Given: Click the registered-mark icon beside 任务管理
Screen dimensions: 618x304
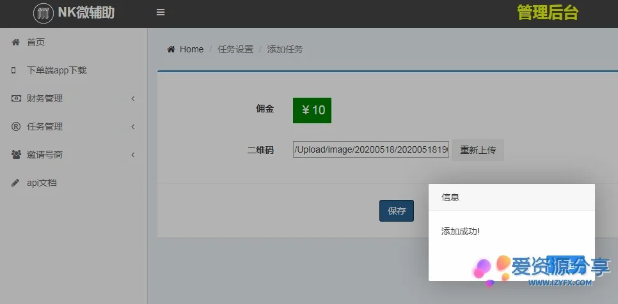Looking at the screenshot, I should (15, 126).
